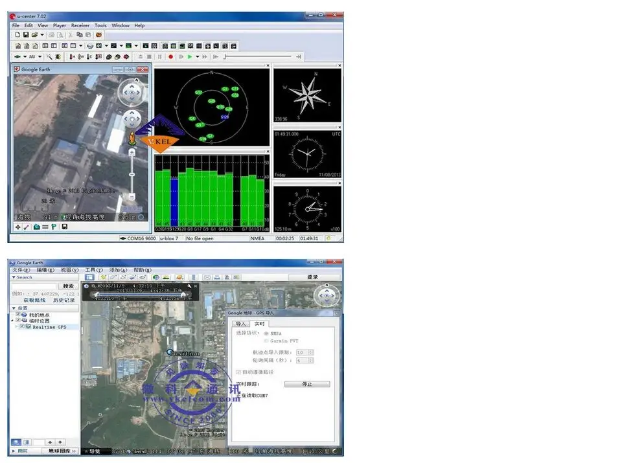
Task: Click the red gear icon in receiver toolbar
Action: [126, 57]
